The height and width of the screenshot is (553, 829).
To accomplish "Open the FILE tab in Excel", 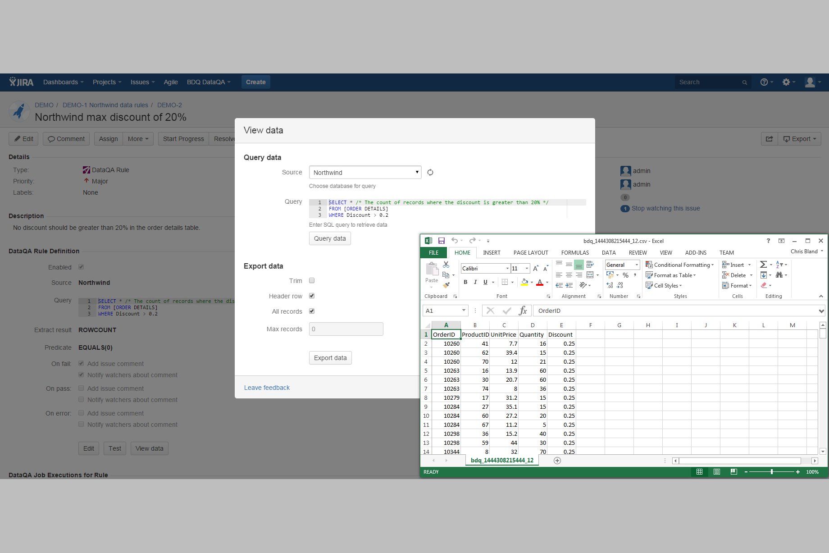I will (x=434, y=253).
